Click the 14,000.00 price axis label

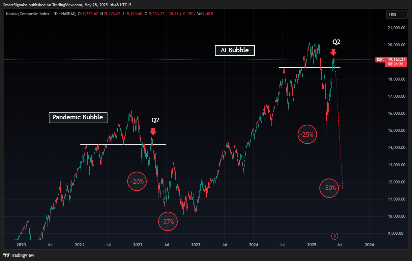(x=397, y=148)
